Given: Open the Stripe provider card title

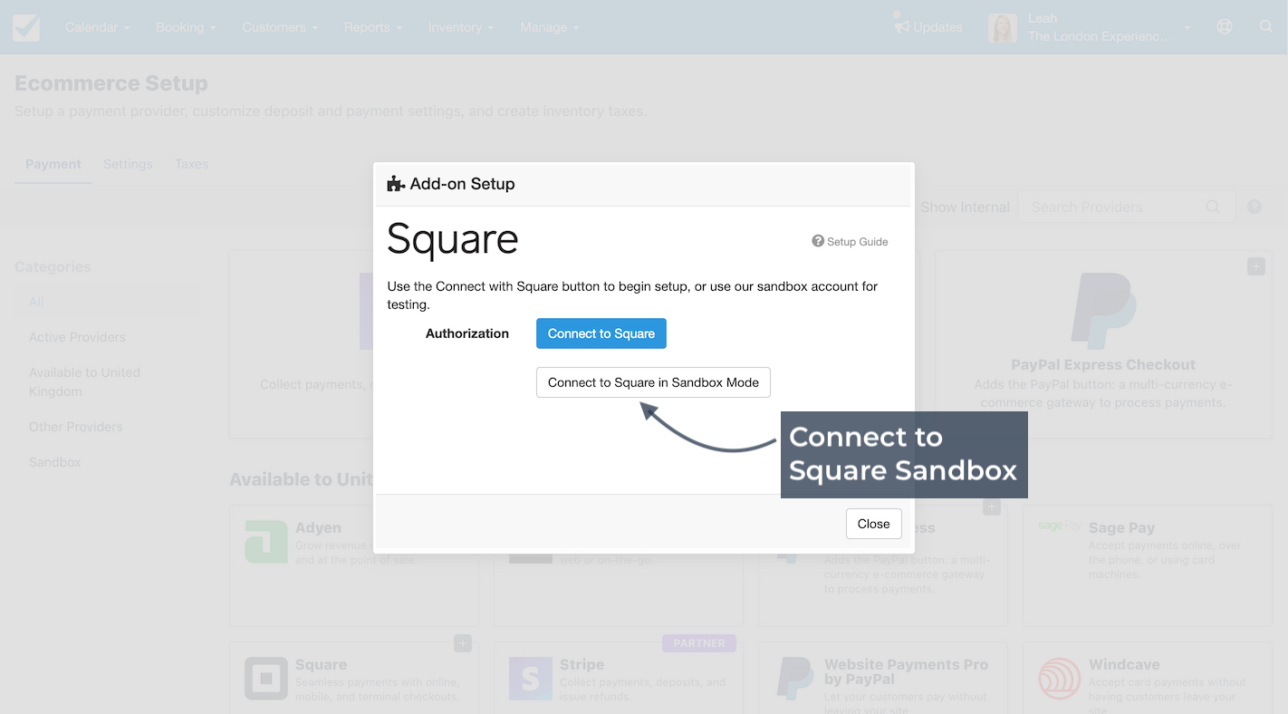Looking at the screenshot, I should tap(582, 665).
